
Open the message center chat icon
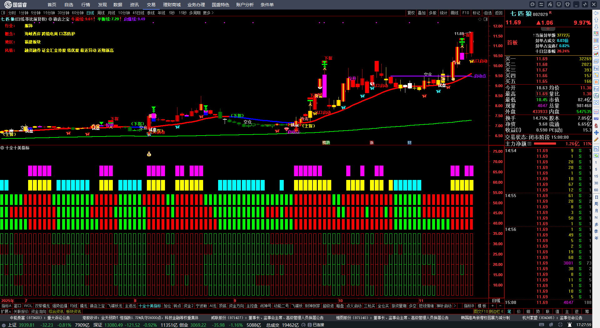pos(532,4)
